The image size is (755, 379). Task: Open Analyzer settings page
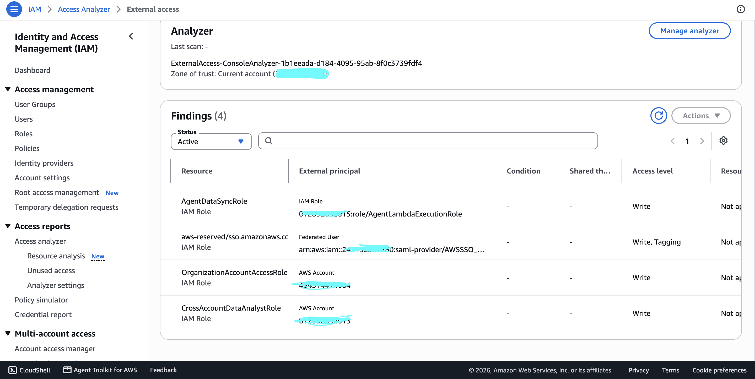(56, 285)
